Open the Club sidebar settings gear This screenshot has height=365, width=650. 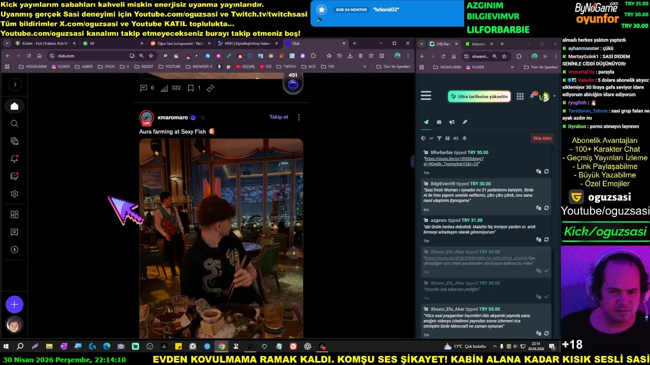coord(14,194)
